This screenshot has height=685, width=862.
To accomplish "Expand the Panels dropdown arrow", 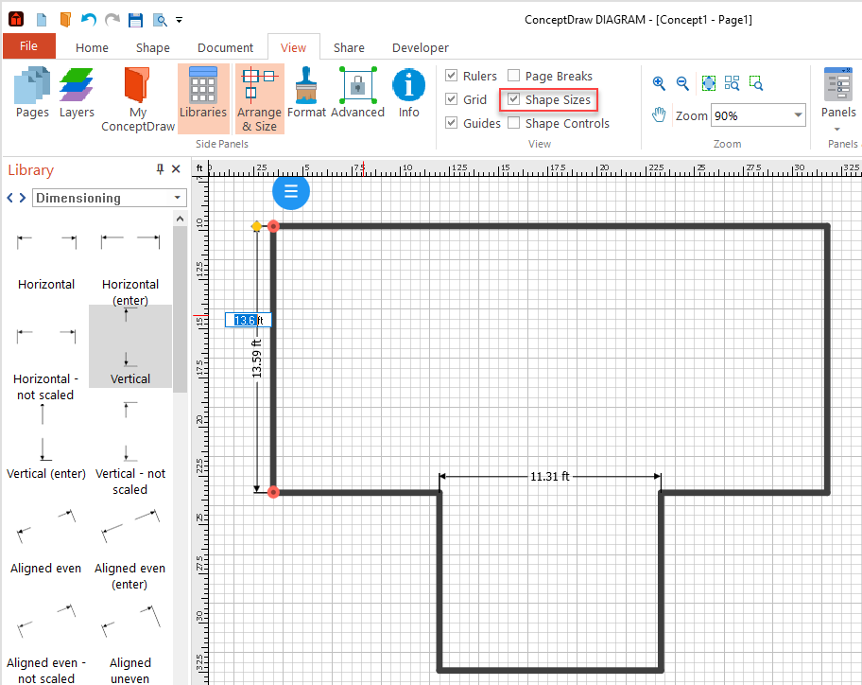I will click(x=837, y=130).
